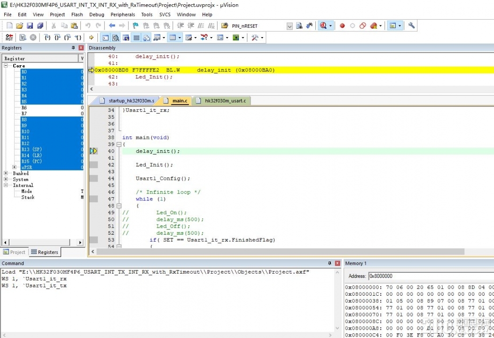494x338 pixels.
Task: Click the Memory 1 Address input field
Action: click(431, 276)
